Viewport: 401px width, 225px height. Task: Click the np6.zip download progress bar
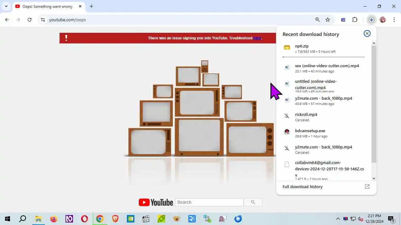tap(324, 57)
